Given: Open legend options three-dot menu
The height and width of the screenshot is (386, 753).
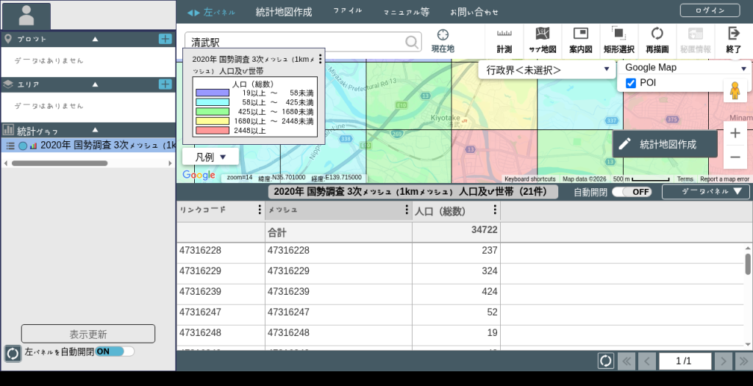Looking at the screenshot, I should [321, 59].
